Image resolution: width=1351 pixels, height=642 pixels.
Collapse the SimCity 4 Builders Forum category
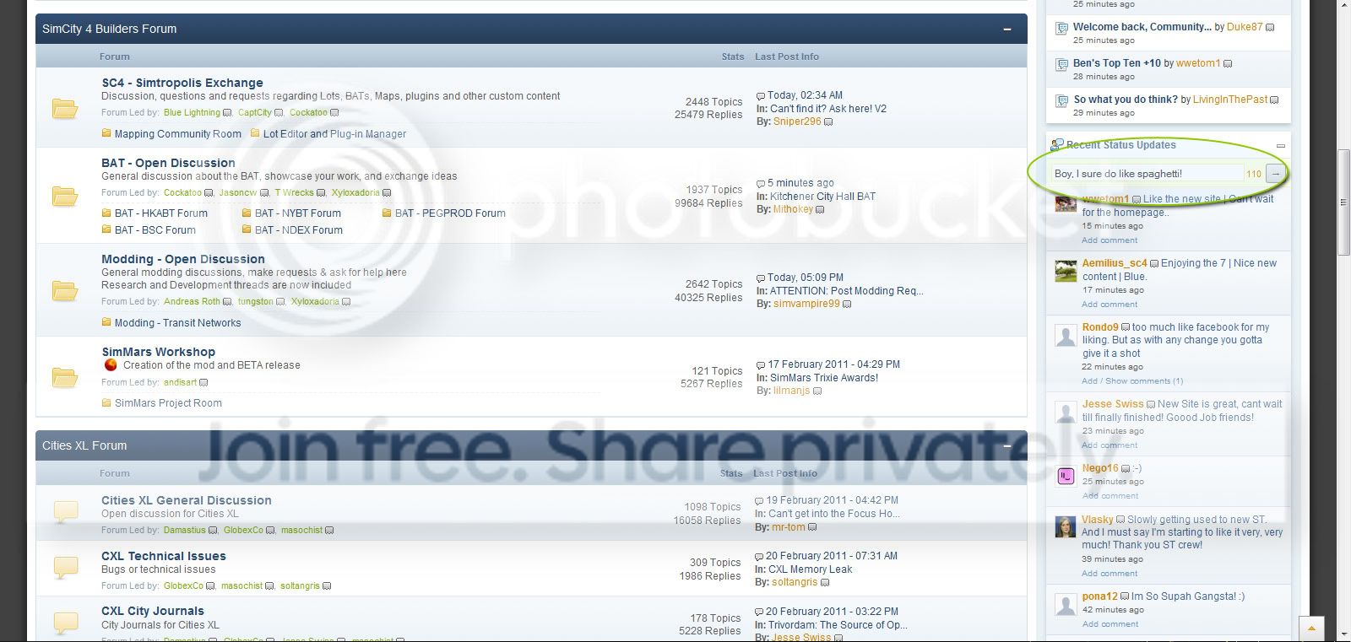pyautogui.click(x=1007, y=30)
